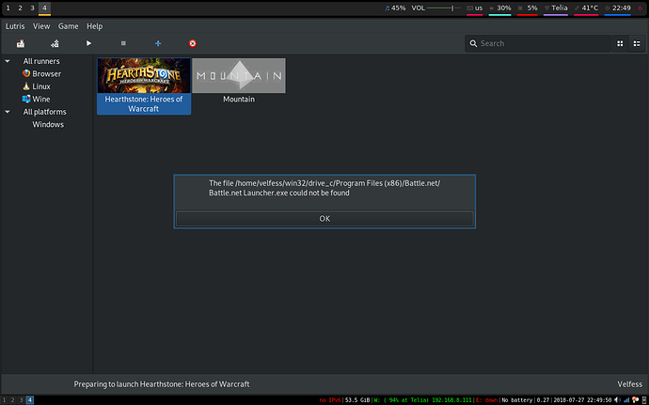Image resolution: width=649 pixels, height=405 pixels.
Task: Click the 53.5 GiB disk space text
Action: [357, 400]
